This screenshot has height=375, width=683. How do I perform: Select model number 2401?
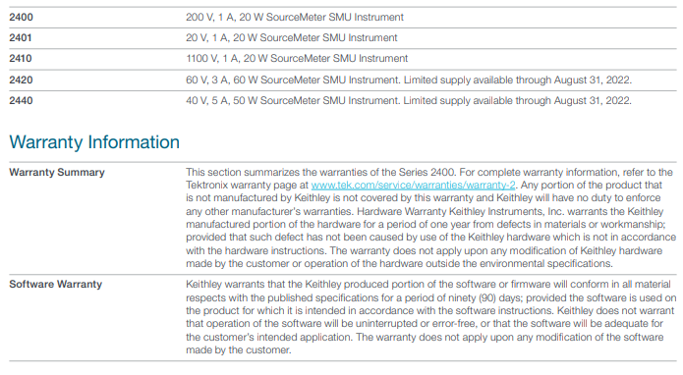21,38
